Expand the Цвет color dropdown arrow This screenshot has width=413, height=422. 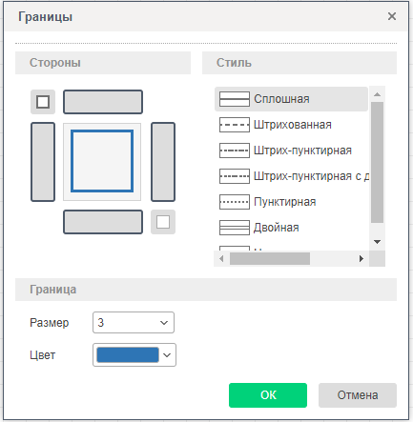point(167,355)
